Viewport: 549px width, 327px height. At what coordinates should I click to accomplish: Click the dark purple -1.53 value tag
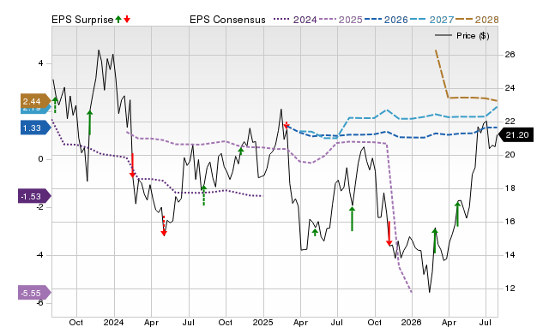[34, 196]
